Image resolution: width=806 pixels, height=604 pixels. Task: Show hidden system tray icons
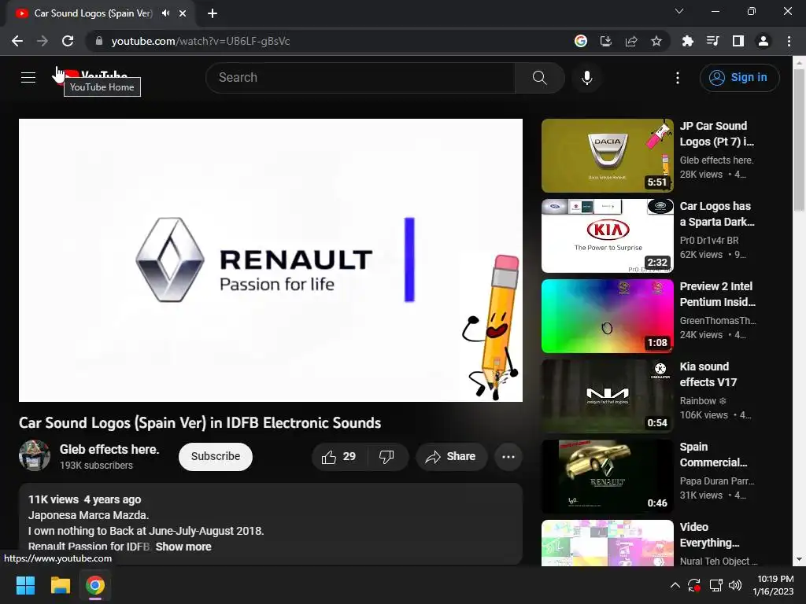[675, 585]
